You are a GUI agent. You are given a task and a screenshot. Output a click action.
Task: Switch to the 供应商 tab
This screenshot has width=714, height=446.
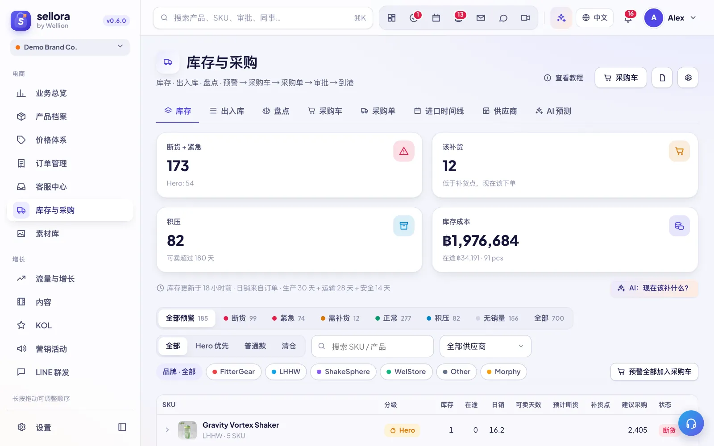pyautogui.click(x=499, y=111)
